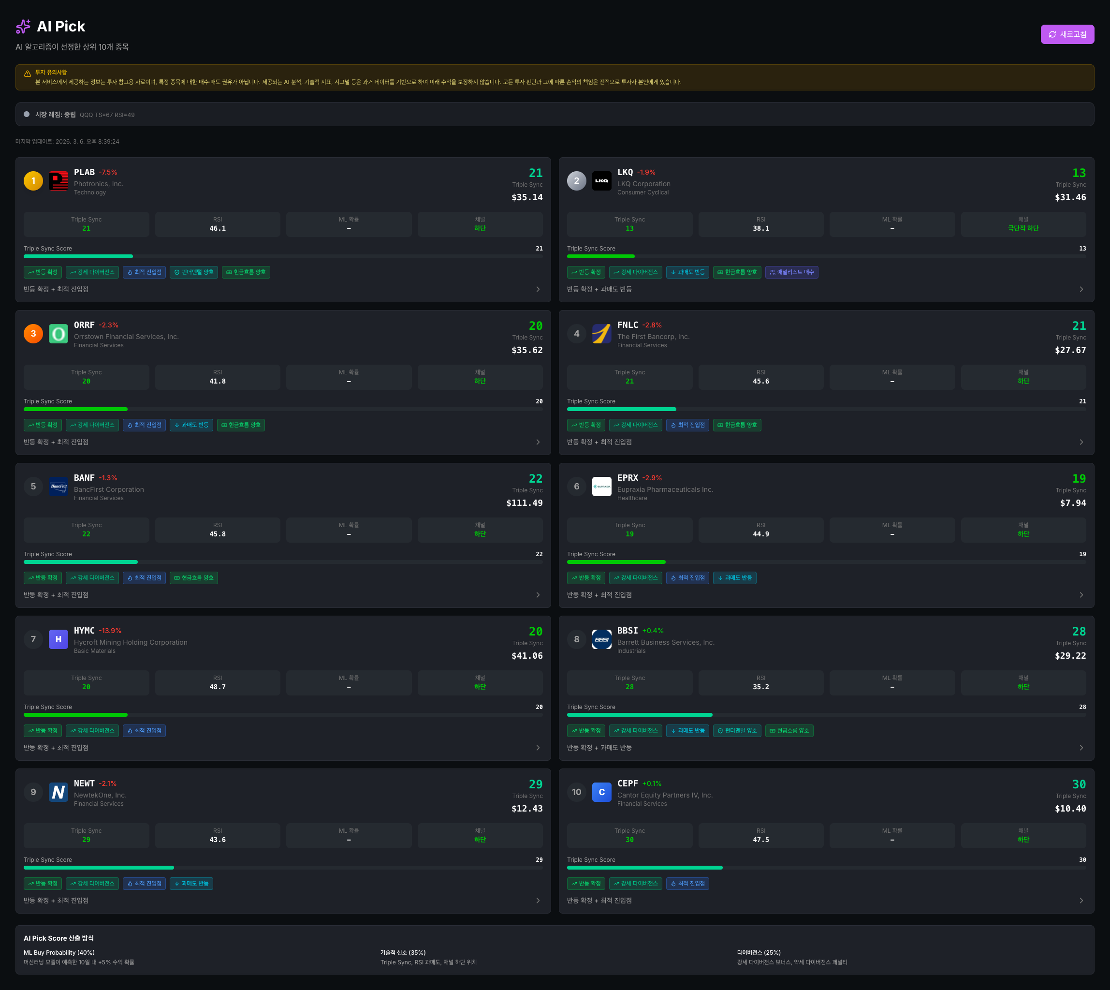Select the EPRX Eupraxia Pharmaceuticals logo

tap(602, 487)
